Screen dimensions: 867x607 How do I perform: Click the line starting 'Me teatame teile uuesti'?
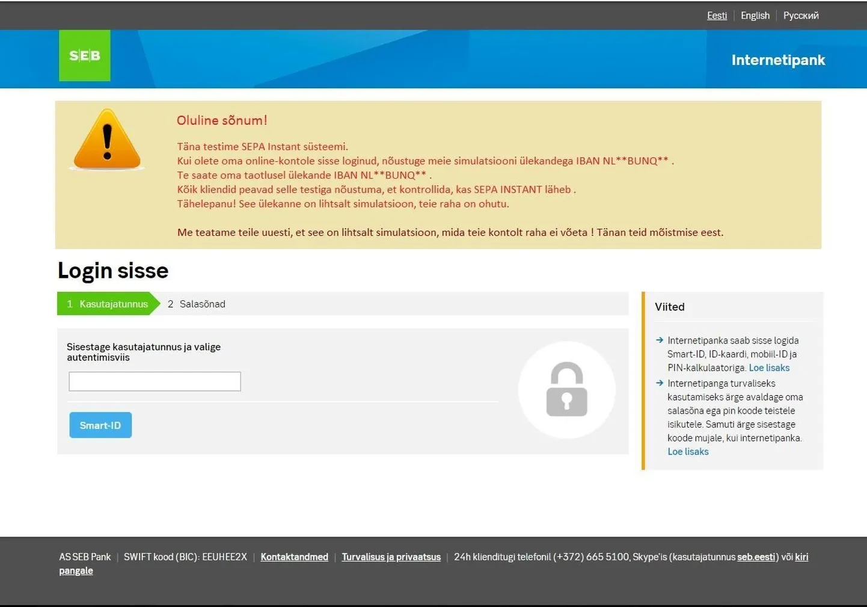[450, 232]
